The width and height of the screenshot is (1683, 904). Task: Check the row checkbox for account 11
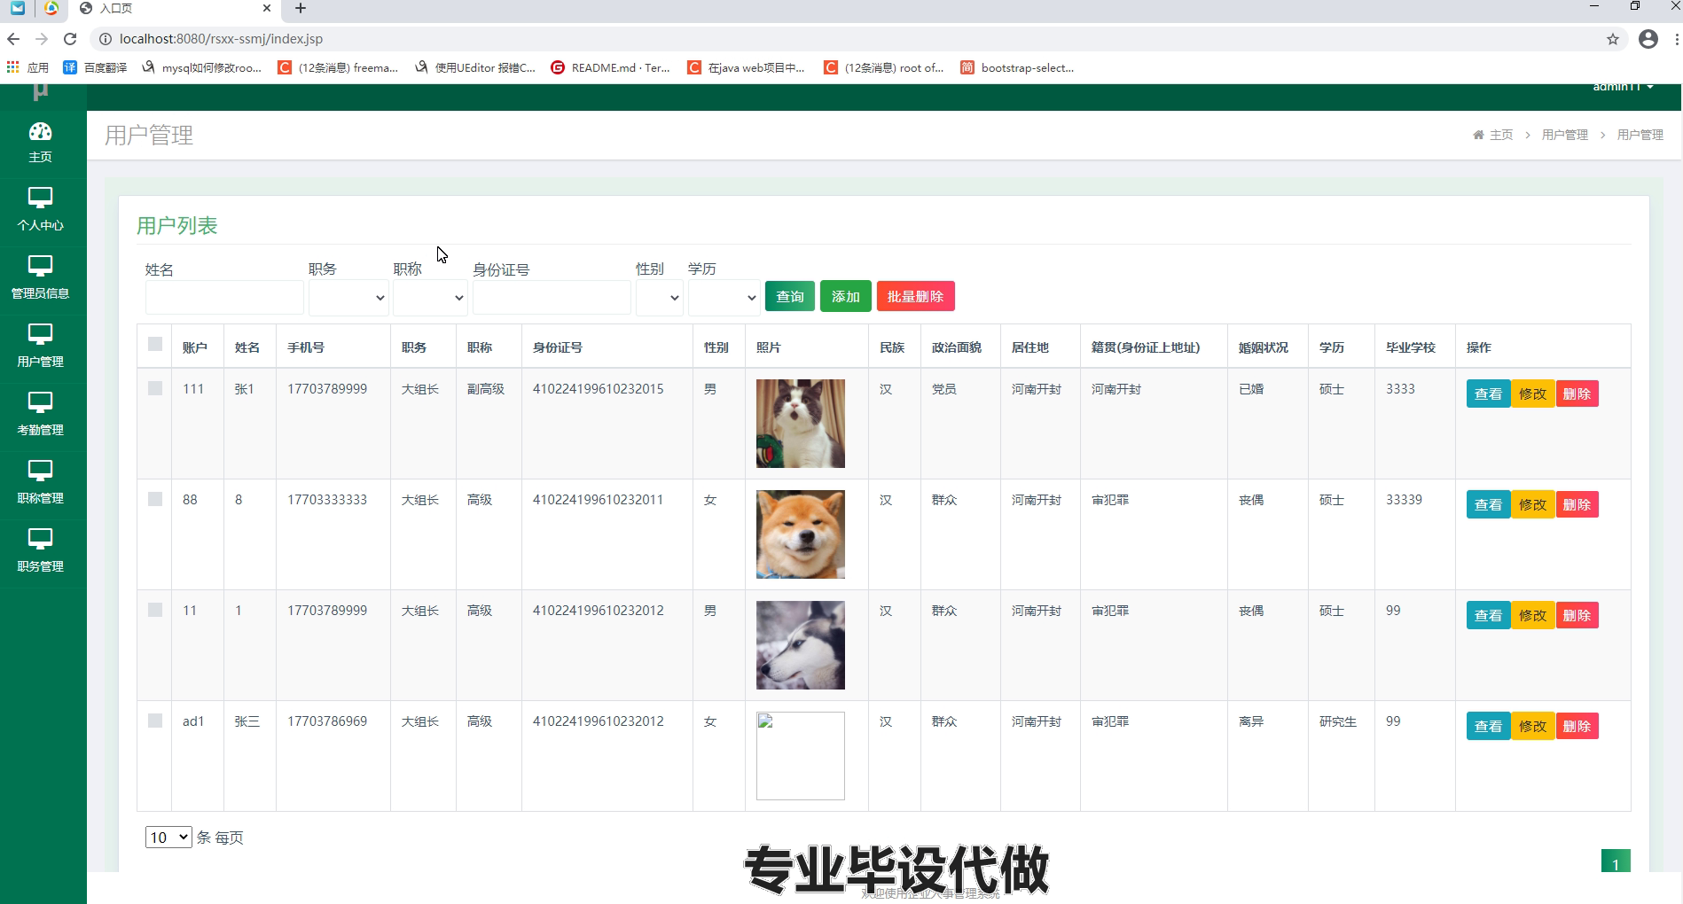[x=155, y=610]
